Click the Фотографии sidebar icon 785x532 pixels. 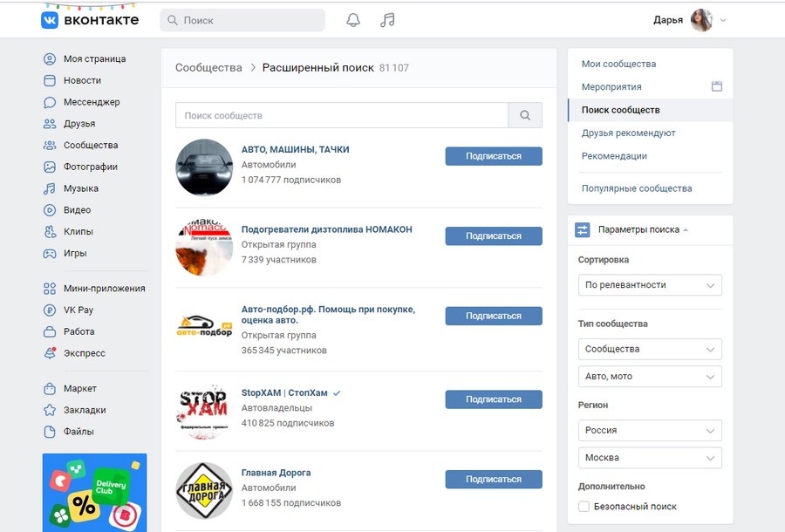click(x=50, y=167)
